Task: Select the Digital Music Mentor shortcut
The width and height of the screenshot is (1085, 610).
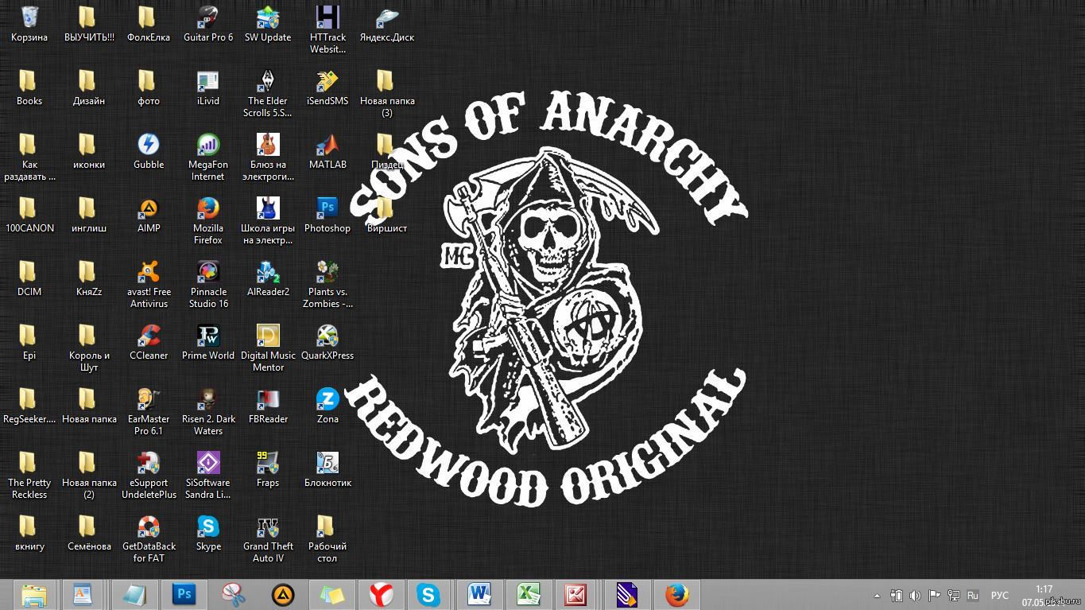Action: point(268,348)
